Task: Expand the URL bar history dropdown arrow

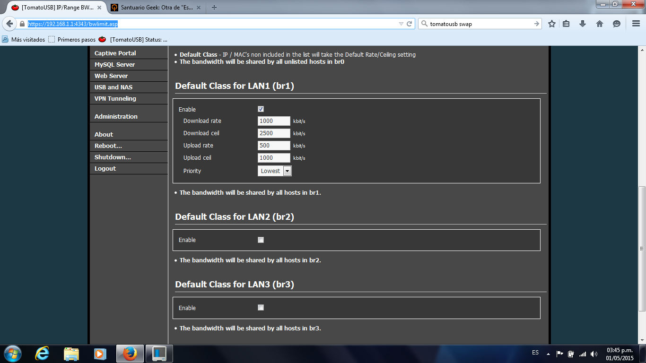Action: click(401, 24)
